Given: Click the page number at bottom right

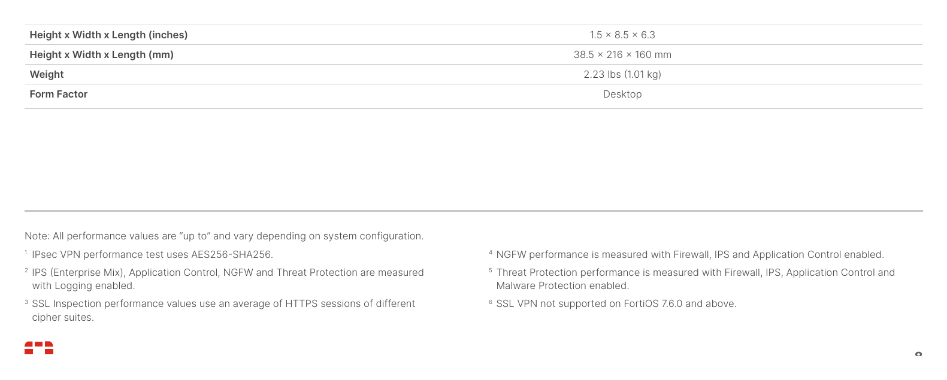Looking at the screenshot, I should [x=918, y=354].
